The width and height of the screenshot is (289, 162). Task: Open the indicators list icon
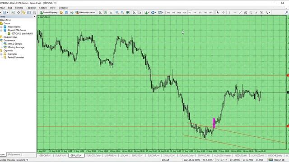click(x=146, y=13)
